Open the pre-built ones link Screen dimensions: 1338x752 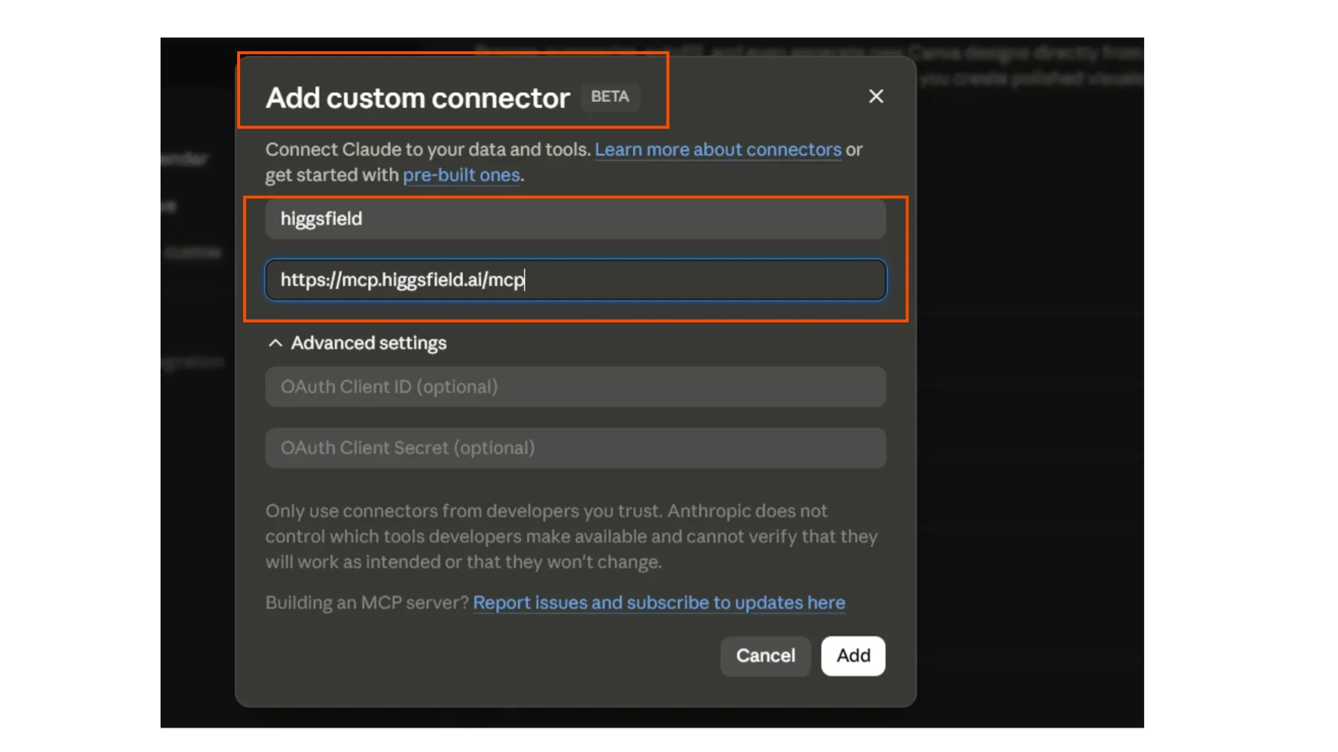click(x=462, y=175)
